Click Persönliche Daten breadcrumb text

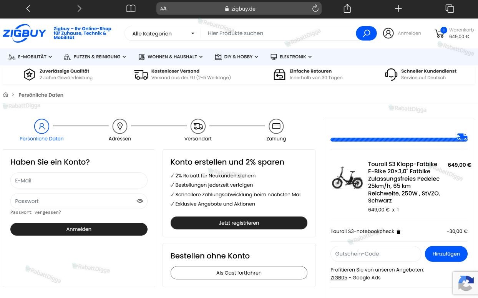point(41,95)
